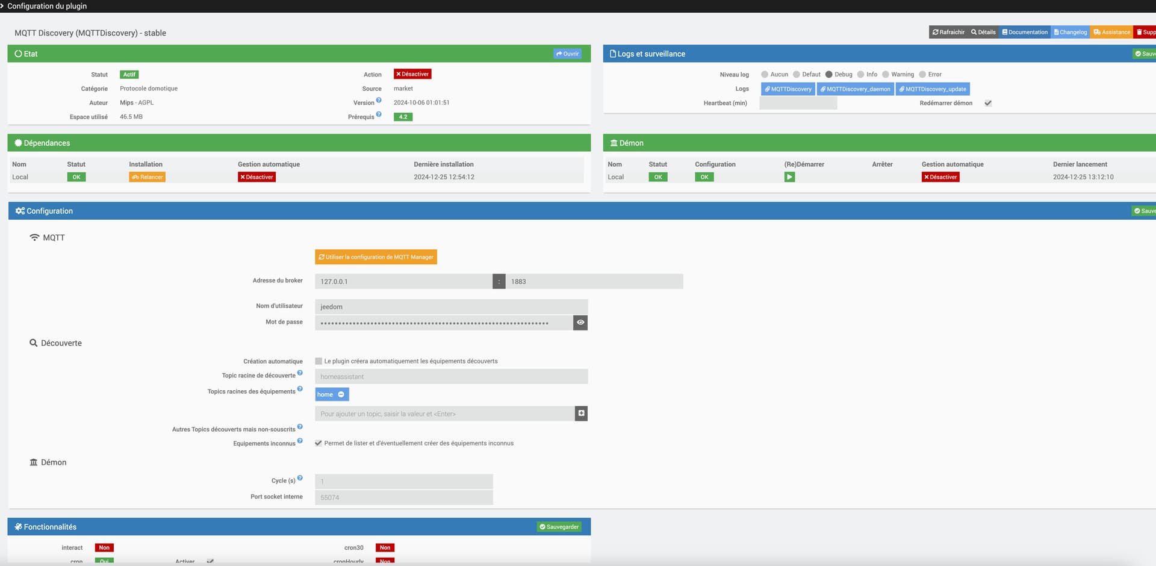Click the Nom d'utilisateur field
Screen dimensions: 1156x566
[451, 306]
